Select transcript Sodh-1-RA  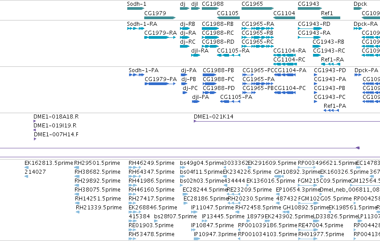[136, 29]
